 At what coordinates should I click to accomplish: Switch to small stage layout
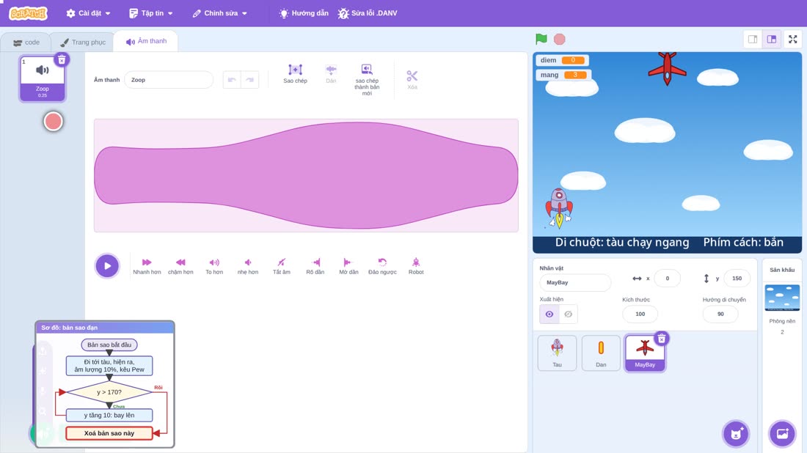pyautogui.click(x=753, y=39)
